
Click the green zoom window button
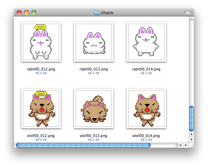tap(34, 13)
